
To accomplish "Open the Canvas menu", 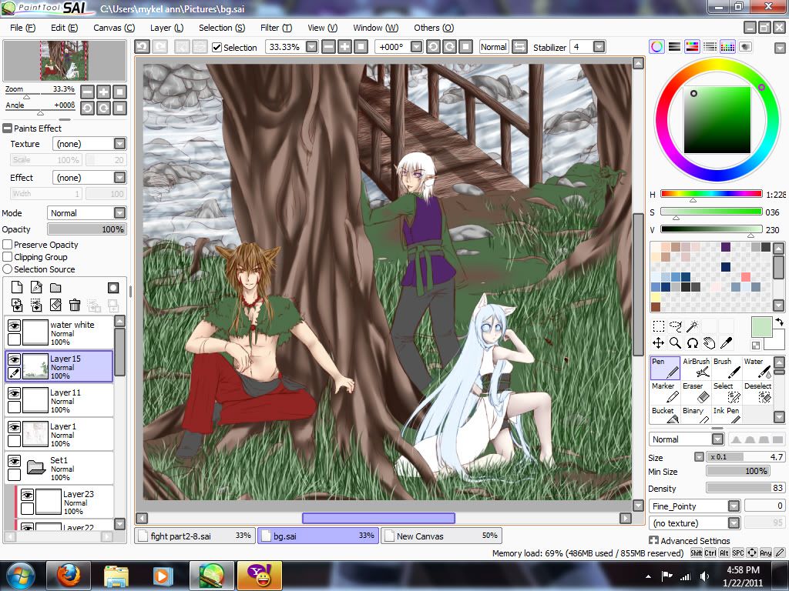I will 114,28.
